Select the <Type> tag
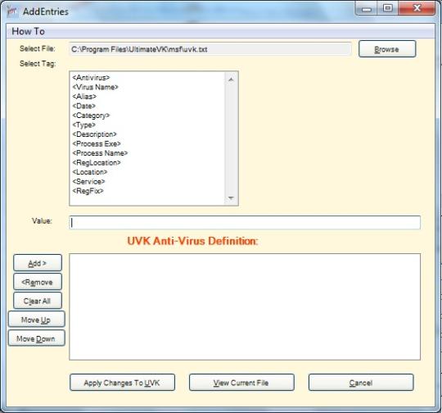Viewport: 442px width, 413px height. (x=84, y=125)
